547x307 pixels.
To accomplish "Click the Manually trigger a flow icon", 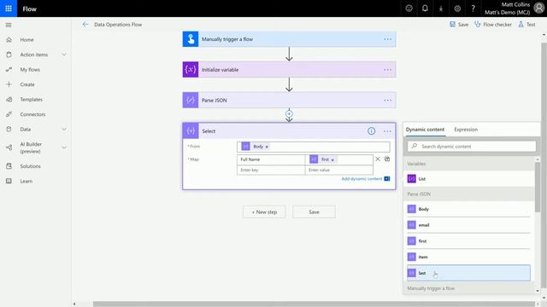I will click(x=191, y=39).
